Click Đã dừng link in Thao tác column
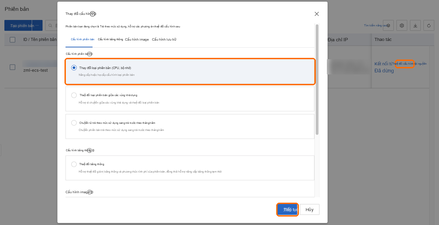The image size is (439, 225). point(384,71)
